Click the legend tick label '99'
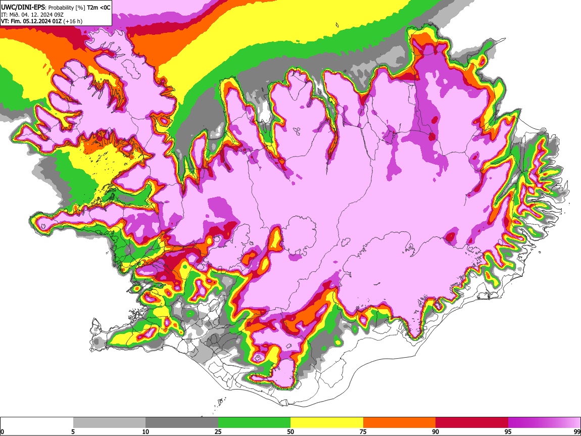 tap(576, 432)
